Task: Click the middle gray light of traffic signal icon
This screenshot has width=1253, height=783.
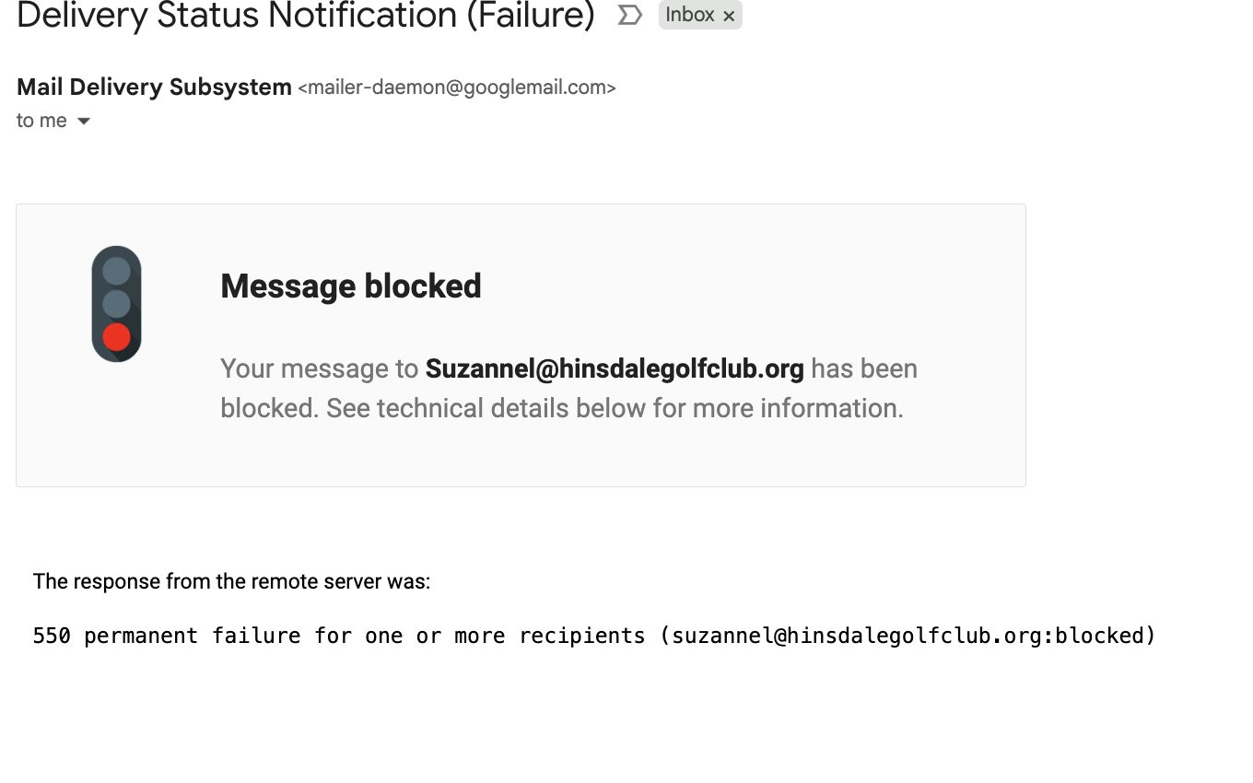Action: 116,304
